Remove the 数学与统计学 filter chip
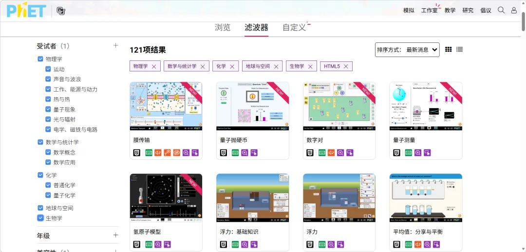The height and width of the screenshot is (252, 526). (203, 66)
